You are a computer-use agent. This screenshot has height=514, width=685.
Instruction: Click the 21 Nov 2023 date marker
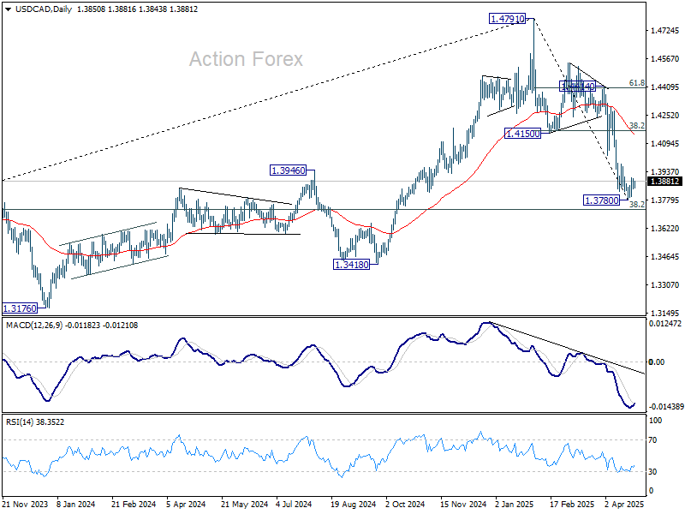point(25,505)
